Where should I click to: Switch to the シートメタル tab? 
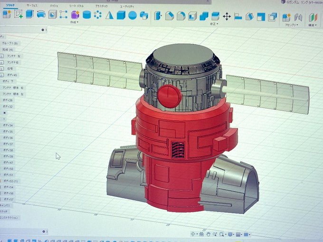pos(76,6)
